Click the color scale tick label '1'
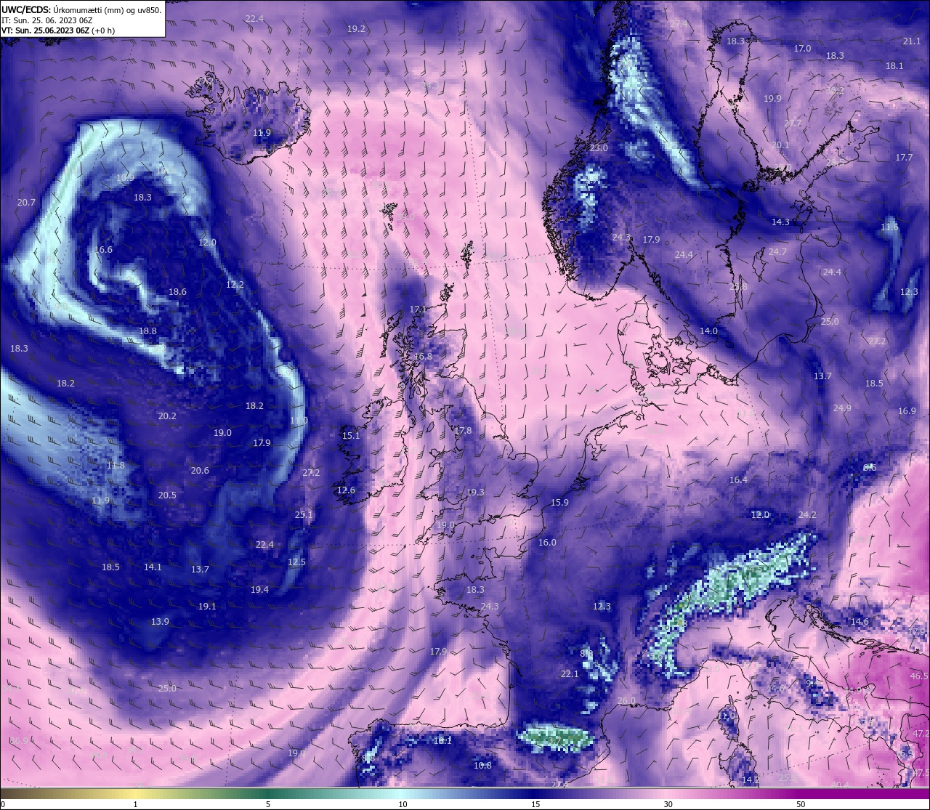The width and height of the screenshot is (930, 810). coord(136,804)
